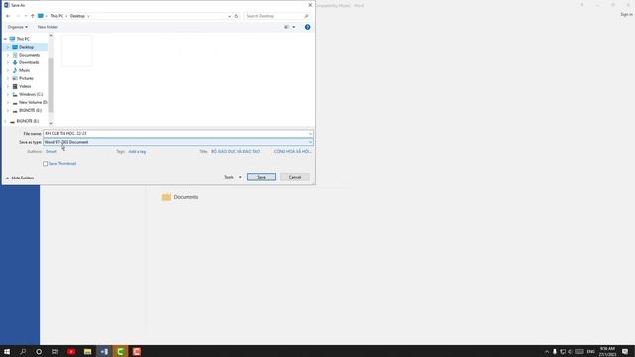Click the New folder button
The image size is (635, 357).
click(48, 27)
